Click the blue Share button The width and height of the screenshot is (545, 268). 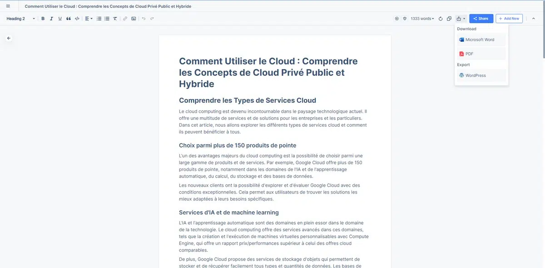[481, 19]
